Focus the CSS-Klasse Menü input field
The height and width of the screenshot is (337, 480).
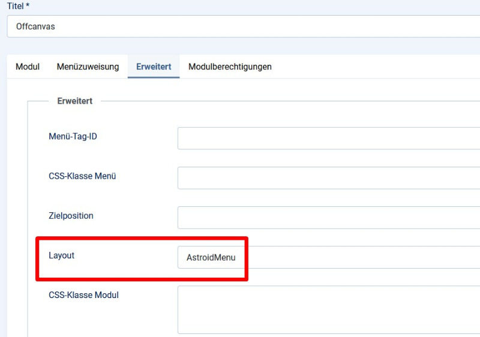[x=329, y=177]
